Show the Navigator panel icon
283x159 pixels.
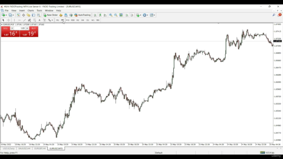coord(28,15)
